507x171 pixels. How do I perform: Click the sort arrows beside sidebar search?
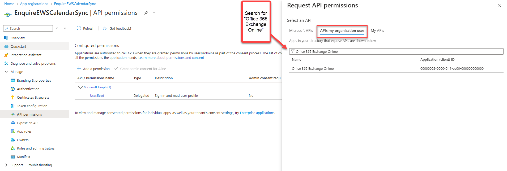pyautogui.click(x=57, y=28)
